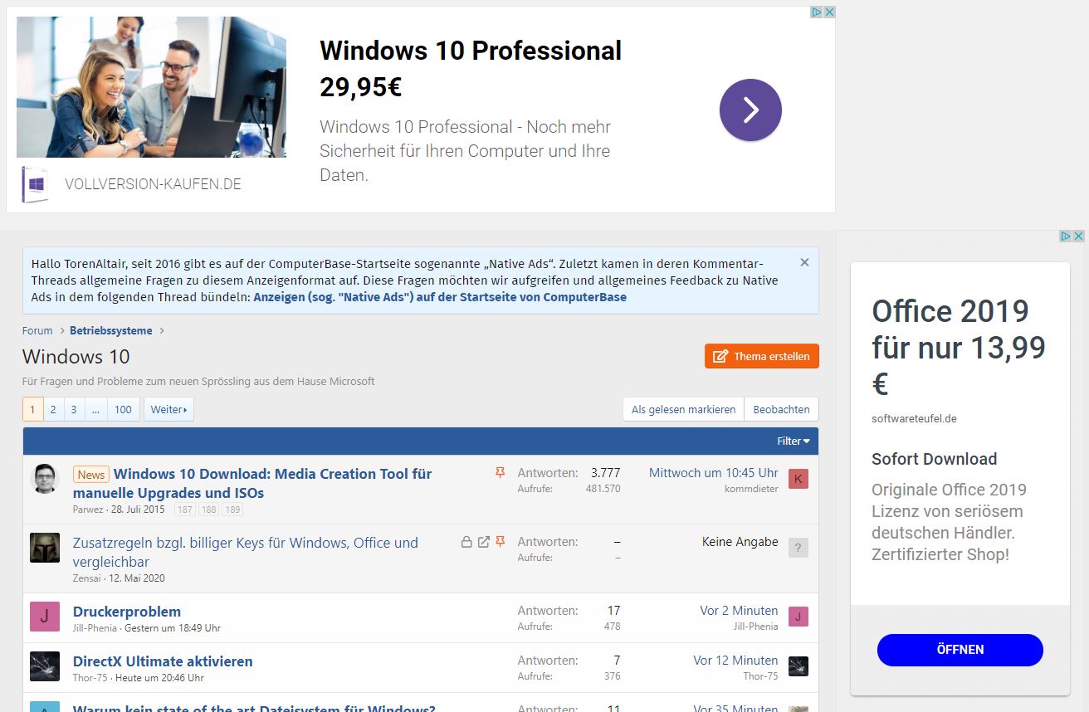This screenshot has width=1089, height=712.
Task: Click Thema erstellen button
Action: (762, 356)
